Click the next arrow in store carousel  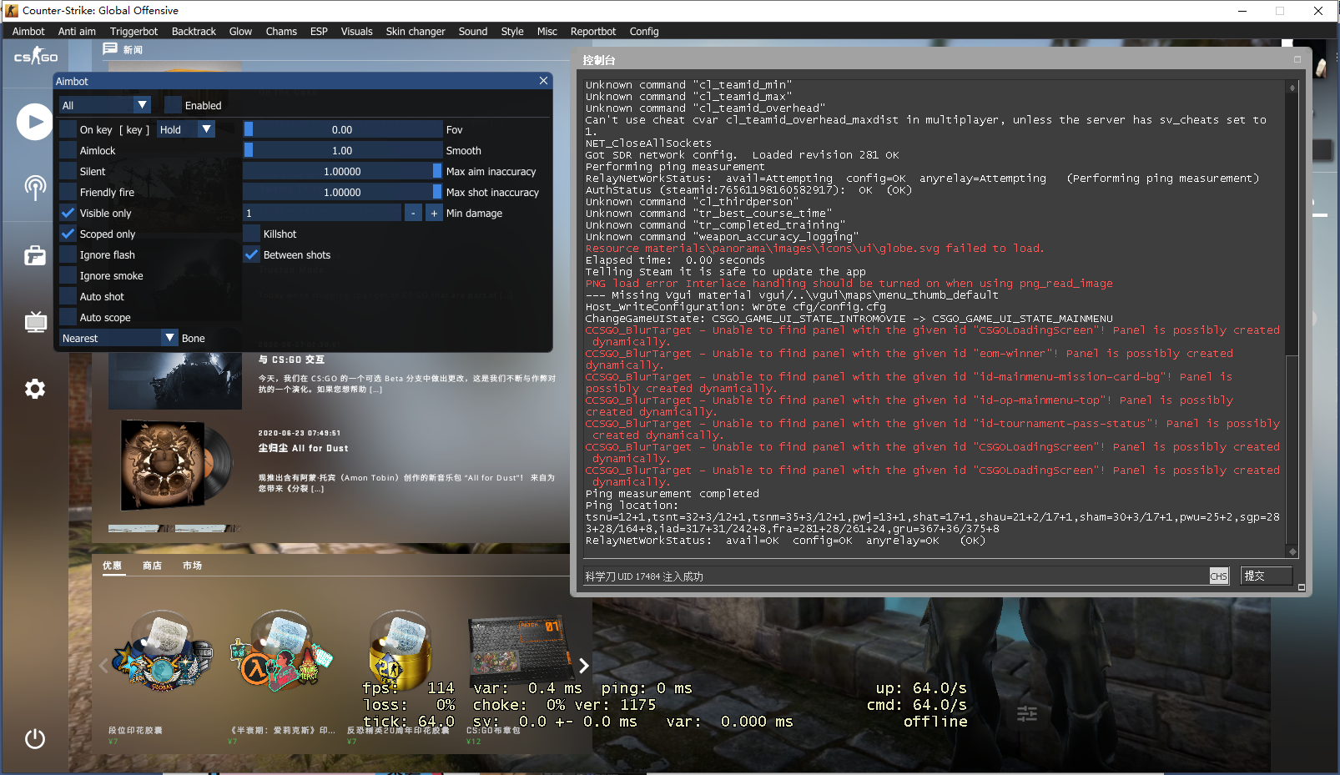(x=584, y=665)
